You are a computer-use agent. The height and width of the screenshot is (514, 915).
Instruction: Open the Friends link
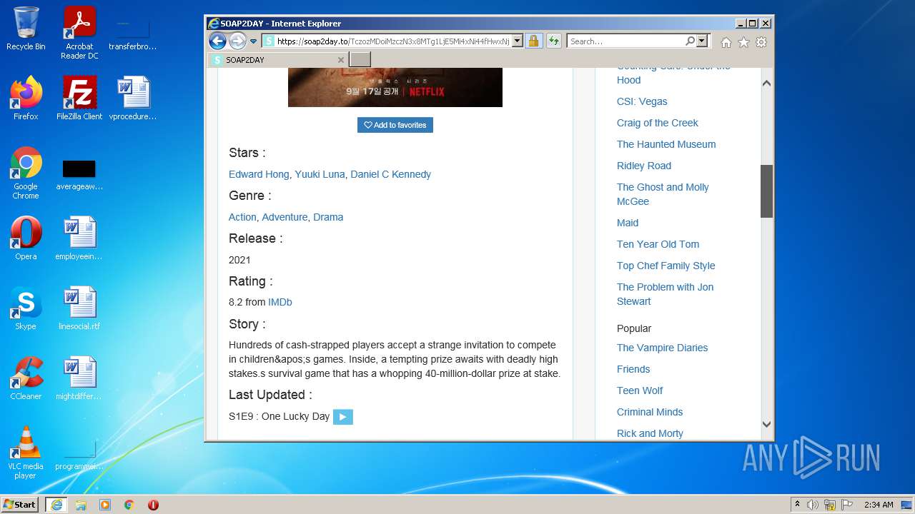coord(633,369)
